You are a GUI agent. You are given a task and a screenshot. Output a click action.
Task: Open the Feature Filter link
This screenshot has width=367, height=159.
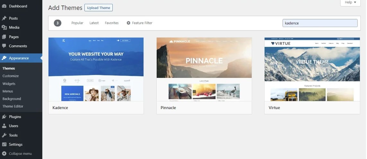coord(142,23)
